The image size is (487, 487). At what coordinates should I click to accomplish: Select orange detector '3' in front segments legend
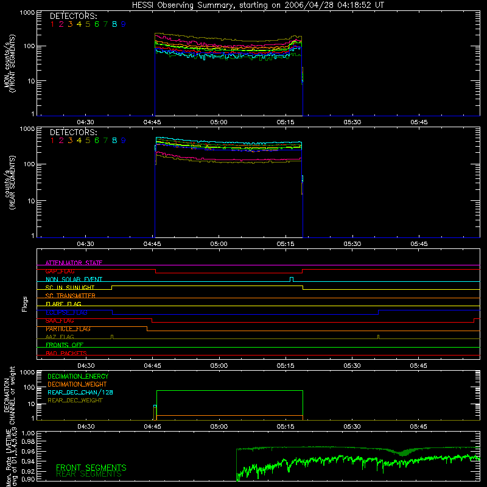pyautogui.click(x=70, y=24)
